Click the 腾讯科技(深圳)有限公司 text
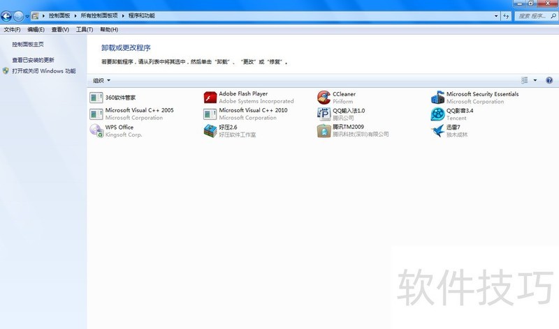559x329 pixels. 361,134
